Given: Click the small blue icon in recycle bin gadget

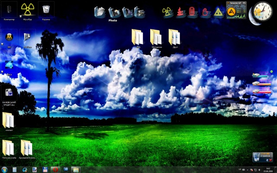Looking at the screenshot, I should 267,160.
